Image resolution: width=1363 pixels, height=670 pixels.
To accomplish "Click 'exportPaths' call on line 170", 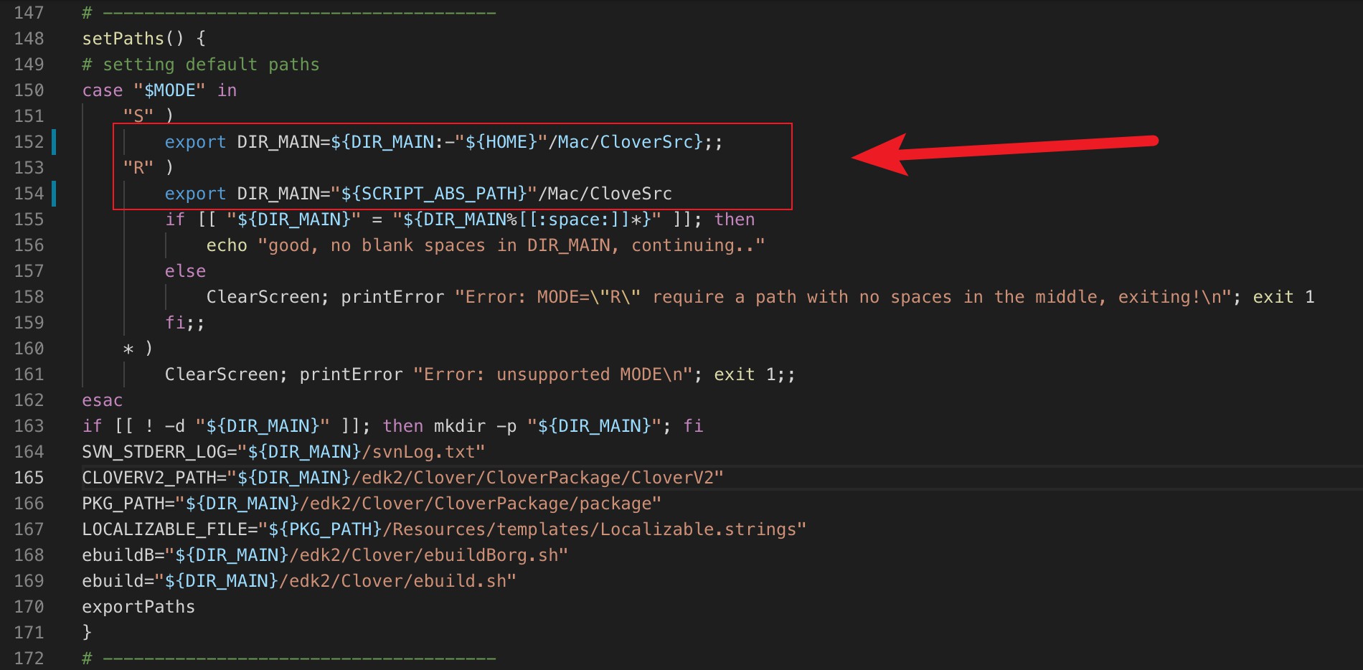I will [x=138, y=607].
